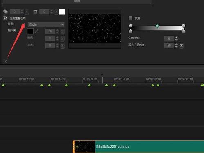Click the 高度 height stepper arrows
The width and height of the screenshot is (204, 153).
click(x=57, y=45)
